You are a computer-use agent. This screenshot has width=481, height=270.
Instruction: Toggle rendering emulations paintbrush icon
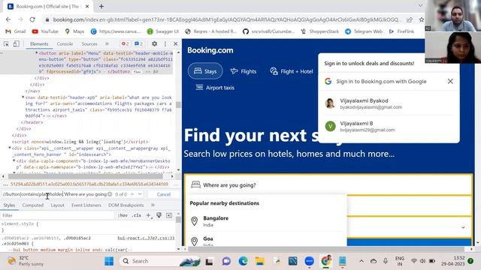point(159,215)
